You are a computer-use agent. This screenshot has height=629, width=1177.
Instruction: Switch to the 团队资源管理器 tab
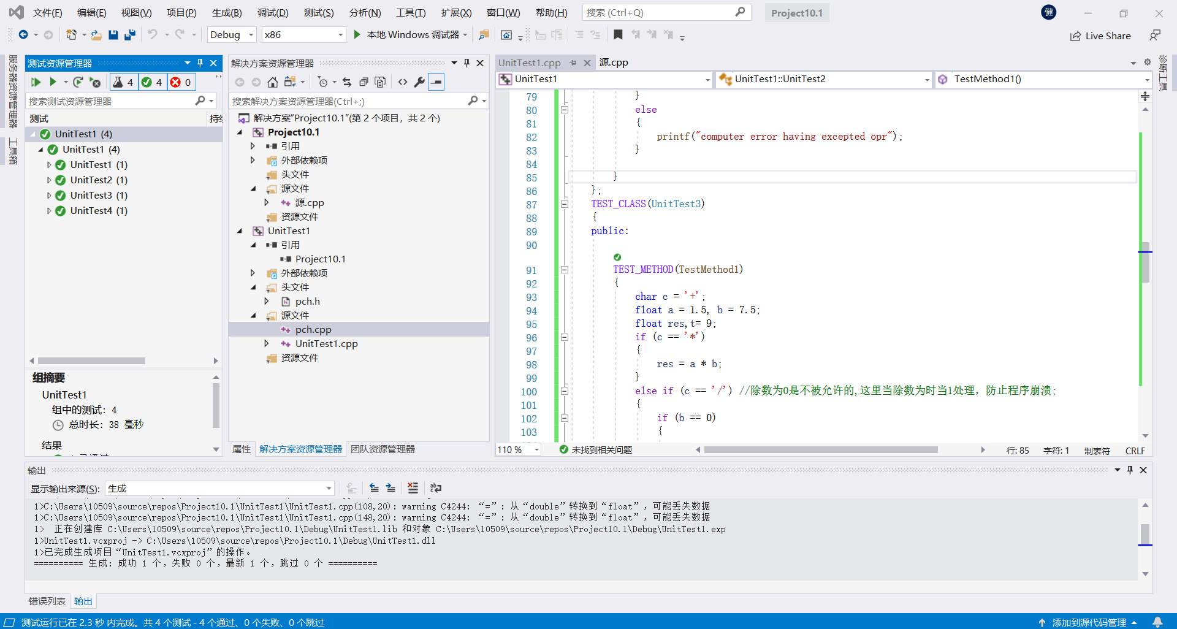tap(383, 449)
